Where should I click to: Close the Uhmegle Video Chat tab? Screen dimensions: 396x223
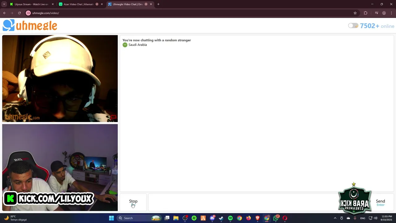click(151, 4)
